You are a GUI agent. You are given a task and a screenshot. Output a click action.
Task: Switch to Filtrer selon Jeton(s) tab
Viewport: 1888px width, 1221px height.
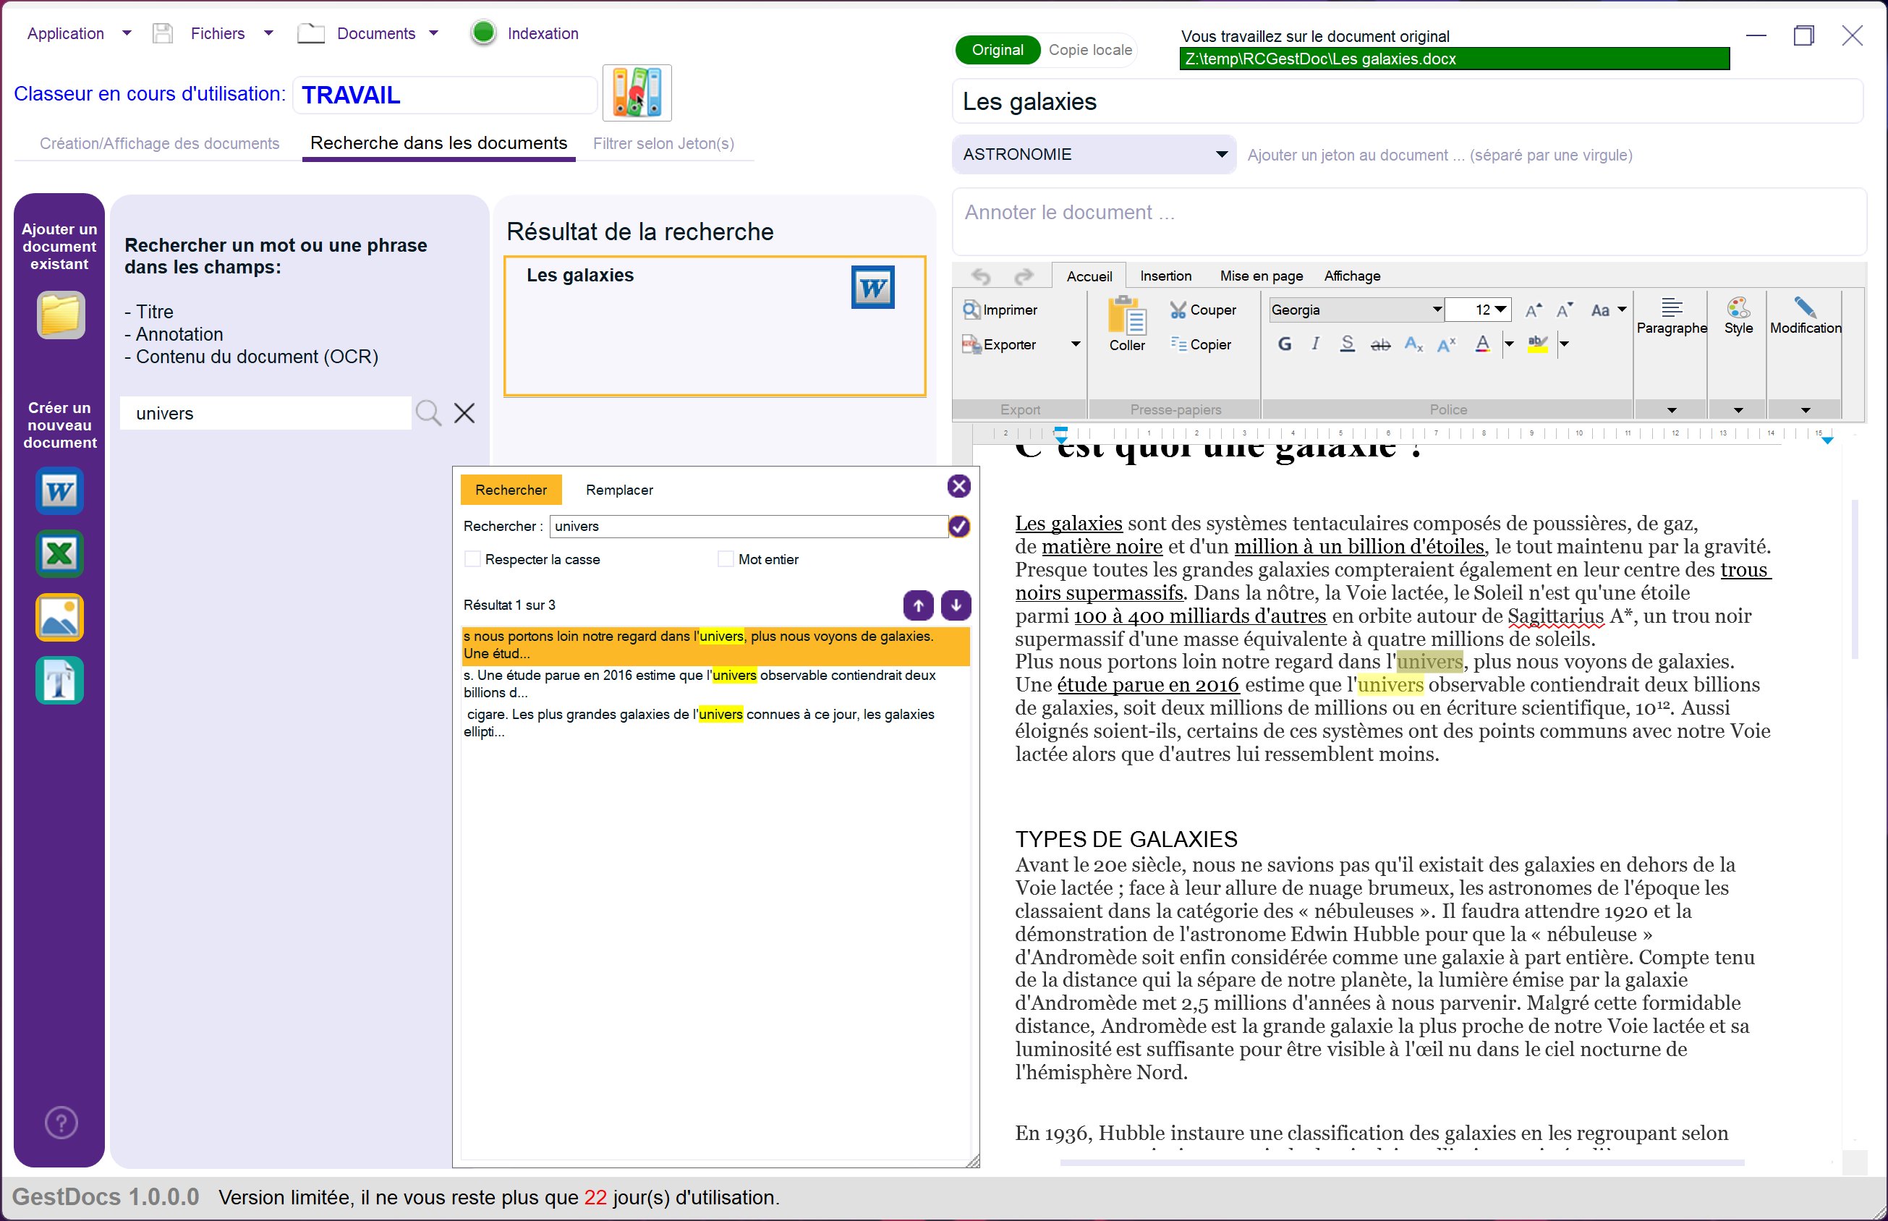coord(663,143)
